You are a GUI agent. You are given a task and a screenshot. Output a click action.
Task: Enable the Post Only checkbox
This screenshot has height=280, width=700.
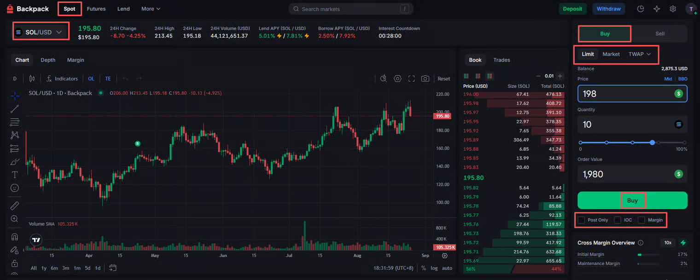click(x=582, y=220)
